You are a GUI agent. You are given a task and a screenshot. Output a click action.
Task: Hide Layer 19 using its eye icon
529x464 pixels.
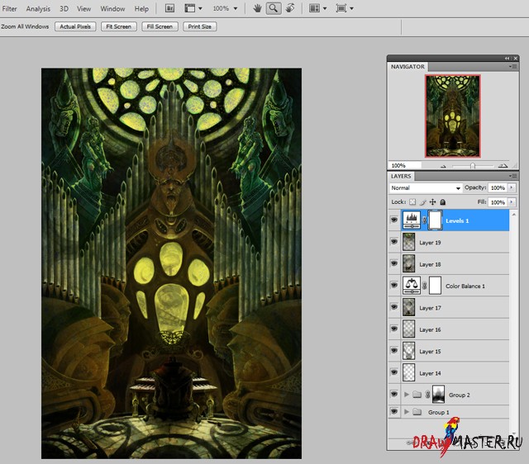[x=394, y=242]
